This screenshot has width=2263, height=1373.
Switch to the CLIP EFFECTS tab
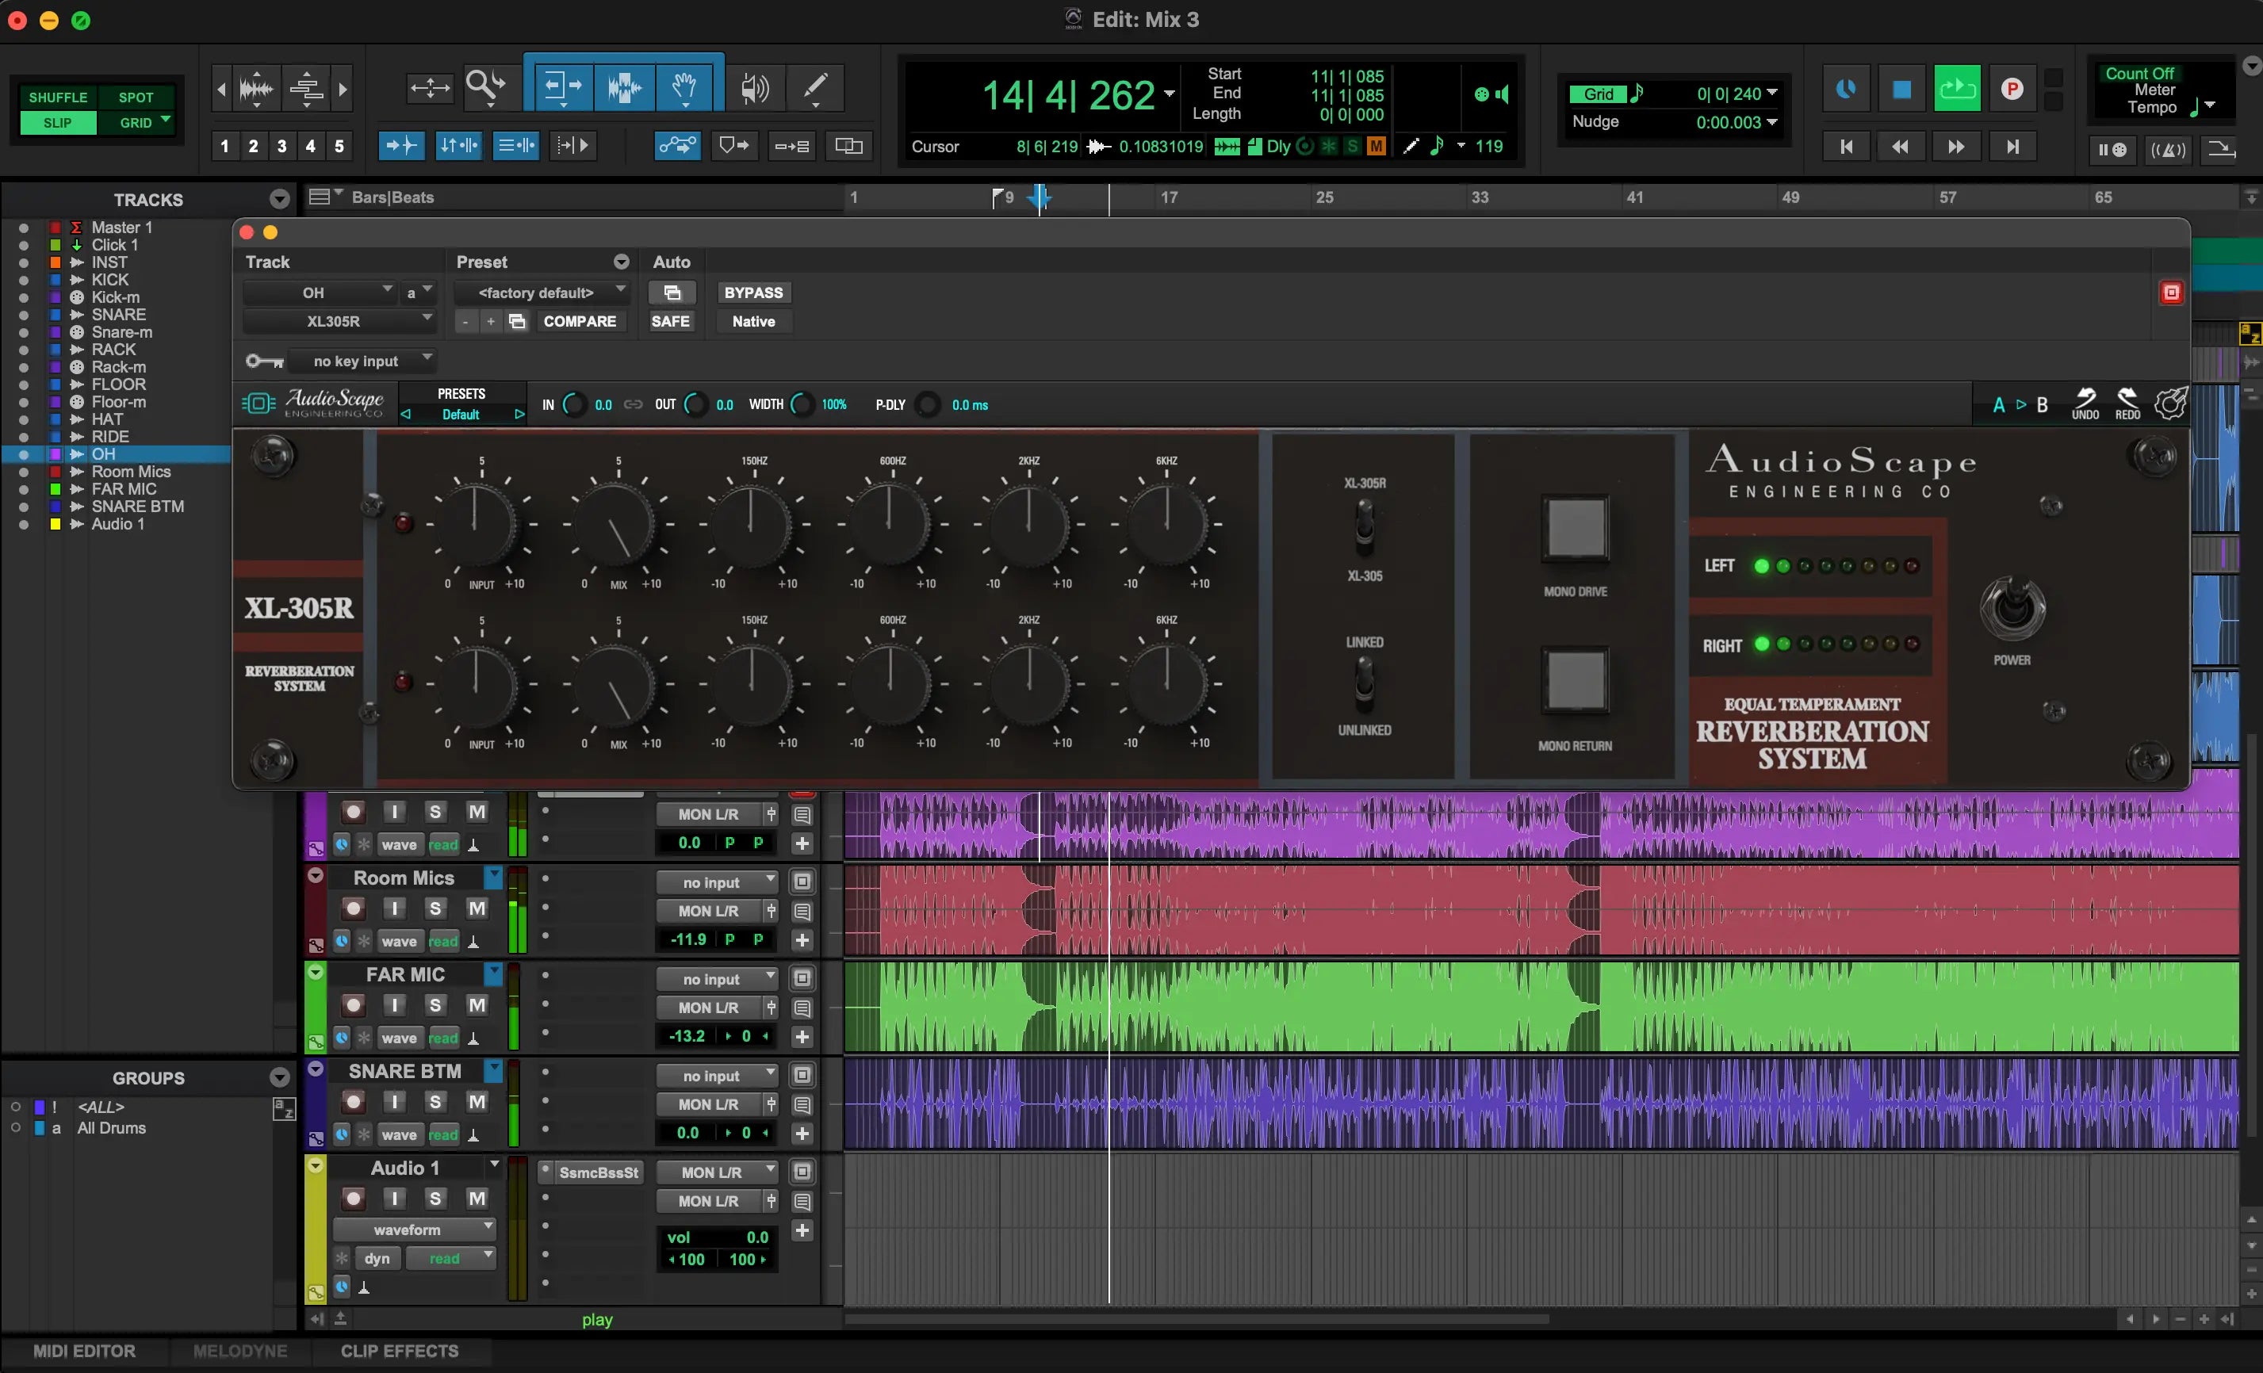[399, 1351]
